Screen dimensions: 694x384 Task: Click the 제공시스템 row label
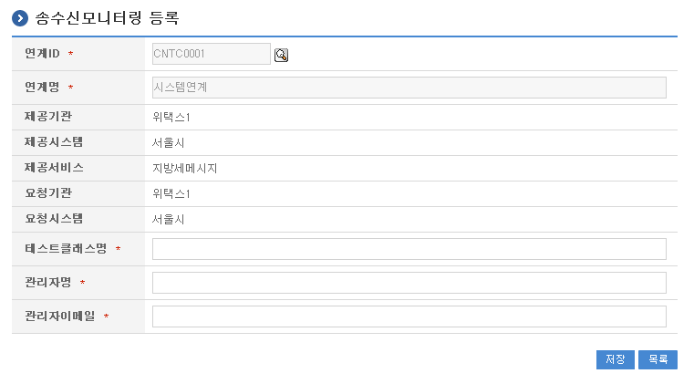pyautogui.click(x=54, y=142)
